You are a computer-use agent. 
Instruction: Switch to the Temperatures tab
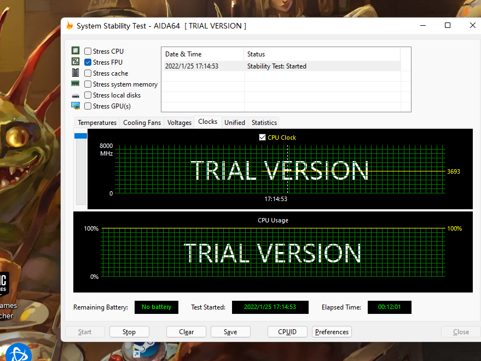click(97, 123)
